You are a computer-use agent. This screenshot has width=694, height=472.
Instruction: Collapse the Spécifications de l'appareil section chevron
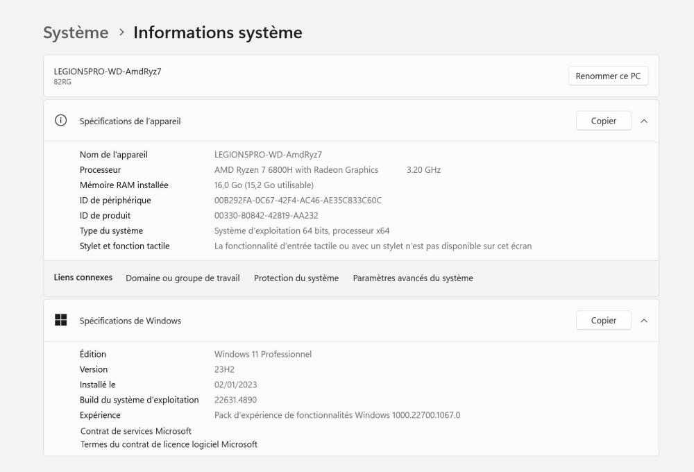[643, 121]
